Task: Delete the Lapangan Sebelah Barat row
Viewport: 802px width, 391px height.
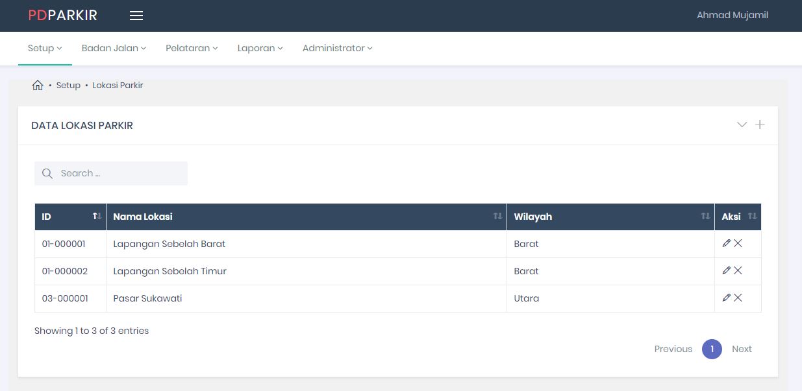Action: click(x=738, y=243)
